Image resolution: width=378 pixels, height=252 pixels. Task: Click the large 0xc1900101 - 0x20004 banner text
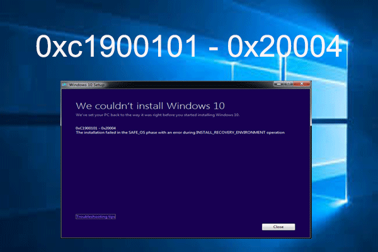[189, 46]
